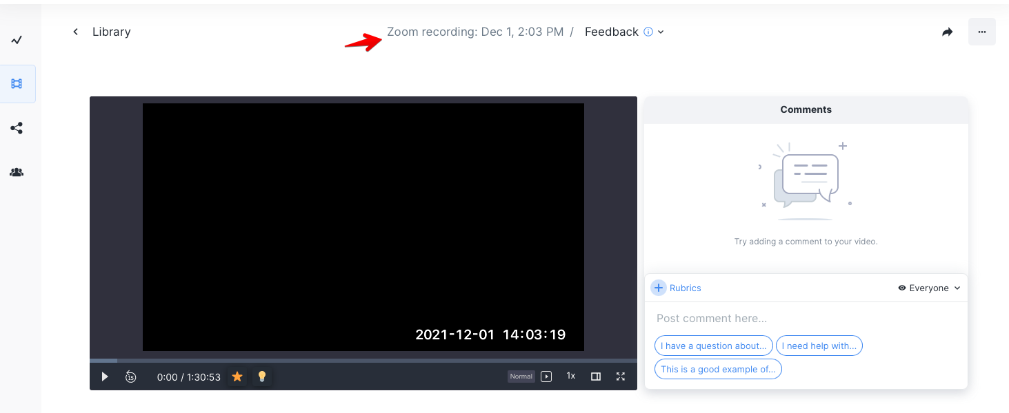Click the lightbulb marker icon
Screen dimensions: 1009x413
pyautogui.click(x=262, y=377)
